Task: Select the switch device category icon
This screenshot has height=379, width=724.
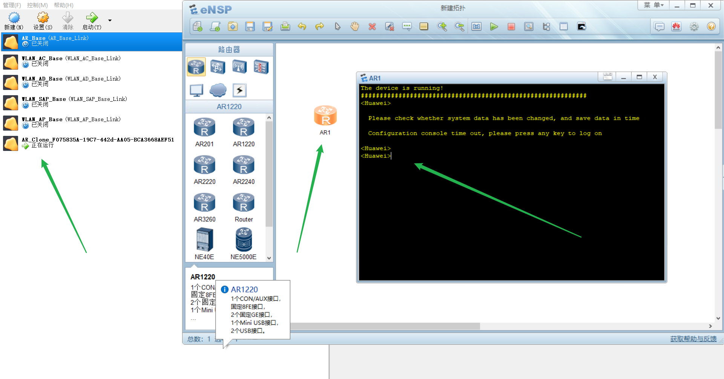Action: 218,67
